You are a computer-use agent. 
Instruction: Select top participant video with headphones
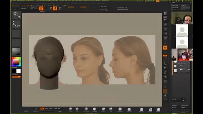(182, 18)
